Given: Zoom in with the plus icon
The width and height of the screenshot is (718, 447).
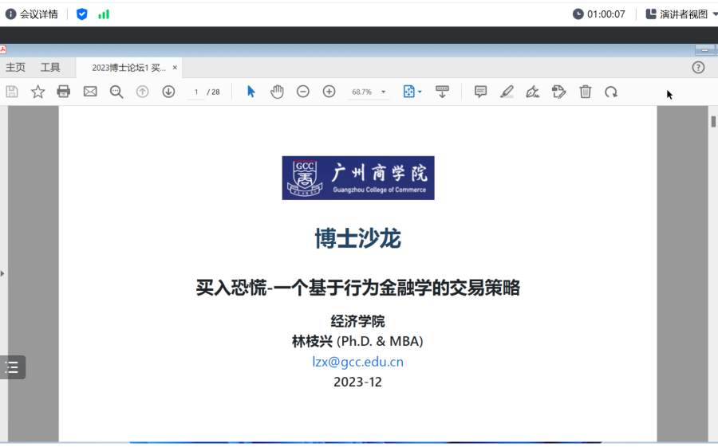Looking at the screenshot, I should coord(329,92).
